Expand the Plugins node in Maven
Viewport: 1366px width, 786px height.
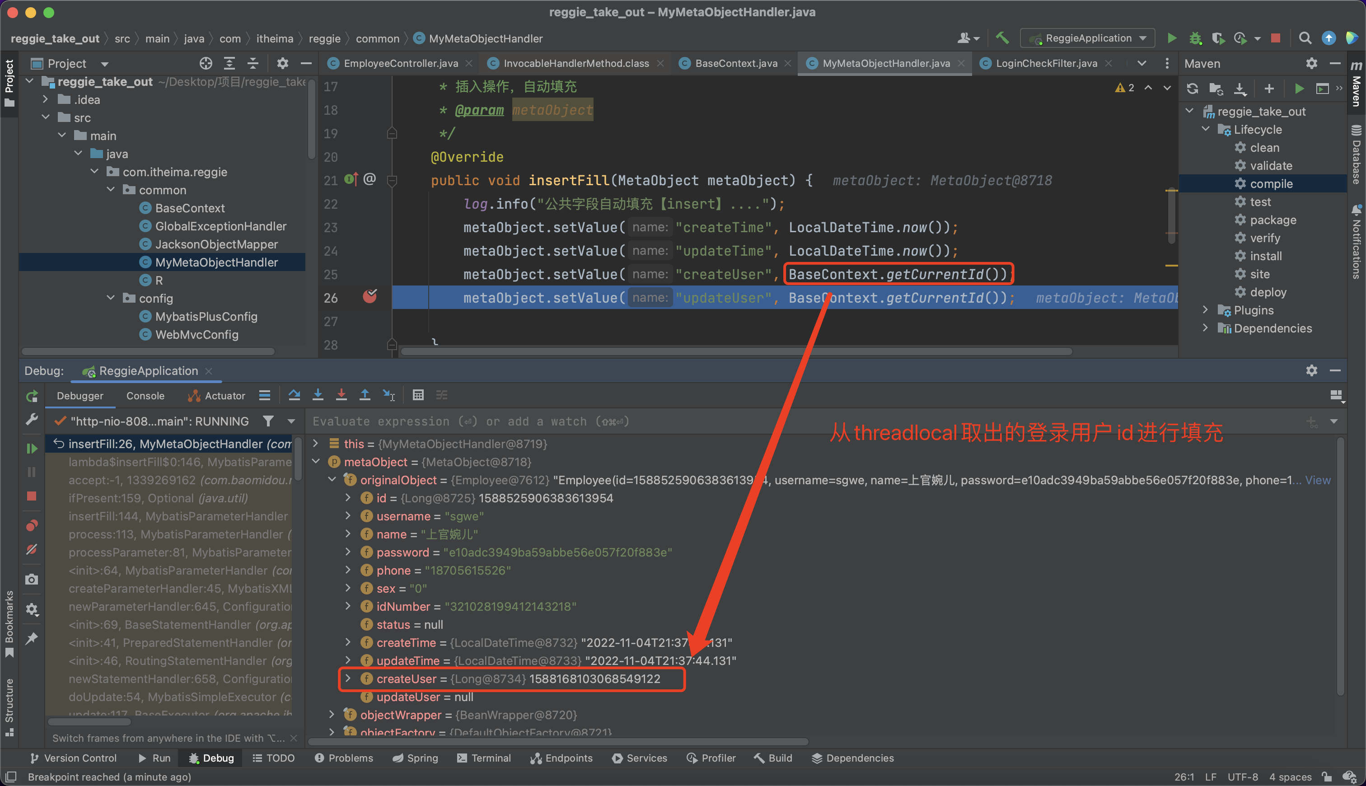(1205, 310)
